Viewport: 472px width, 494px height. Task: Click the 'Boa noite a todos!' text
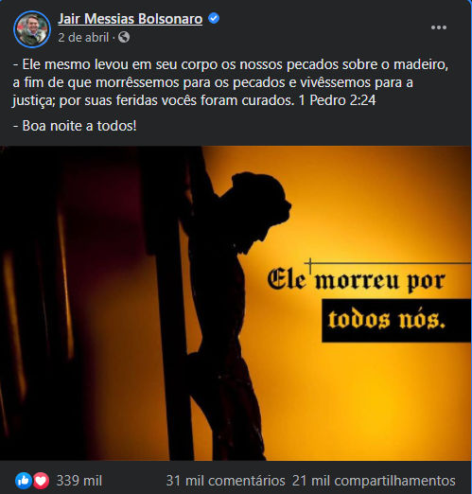pyautogui.click(x=79, y=126)
